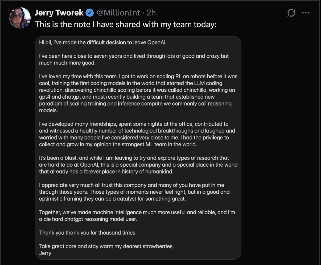321x265 pixels.
Task: Click the note's opening line "Hi all"
Action: 103,42
